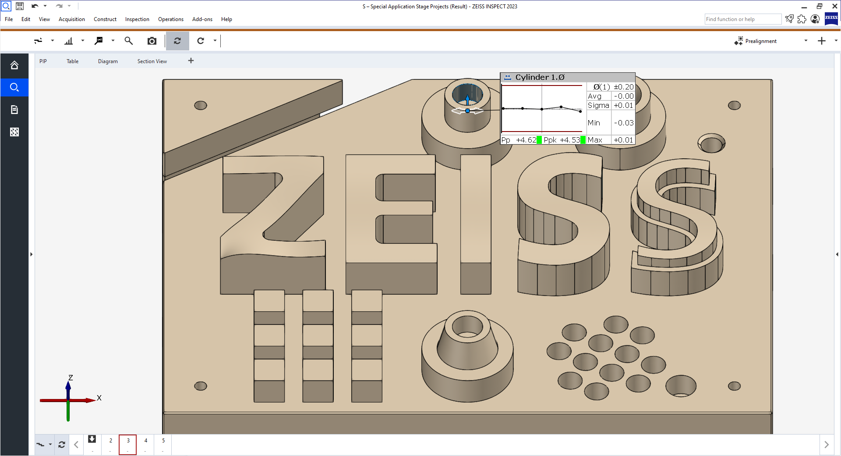Select the flag annotation tool in toolbar
The height and width of the screenshot is (456, 841).
(x=99, y=41)
